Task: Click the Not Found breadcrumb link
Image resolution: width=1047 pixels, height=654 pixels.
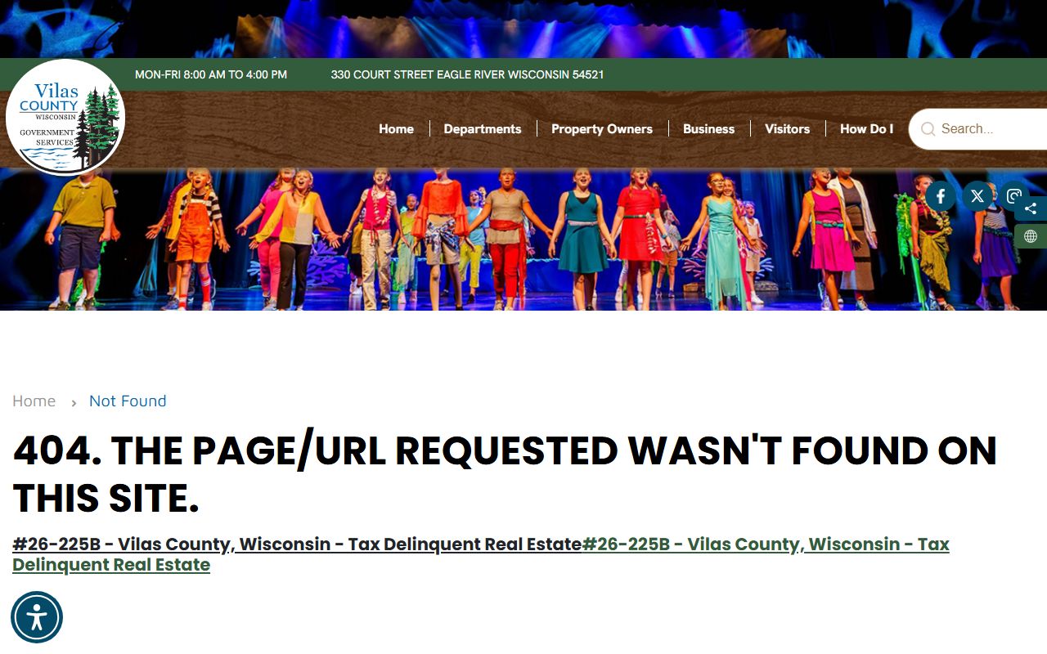Action: tap(128, 401)
